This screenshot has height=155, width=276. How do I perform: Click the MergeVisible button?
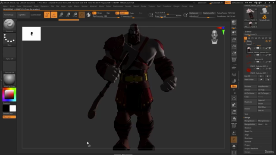(251, 124)
